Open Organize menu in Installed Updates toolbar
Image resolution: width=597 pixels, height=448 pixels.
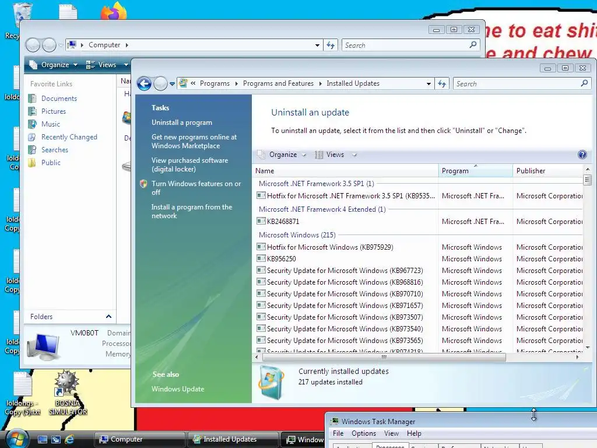pos(282,154)
